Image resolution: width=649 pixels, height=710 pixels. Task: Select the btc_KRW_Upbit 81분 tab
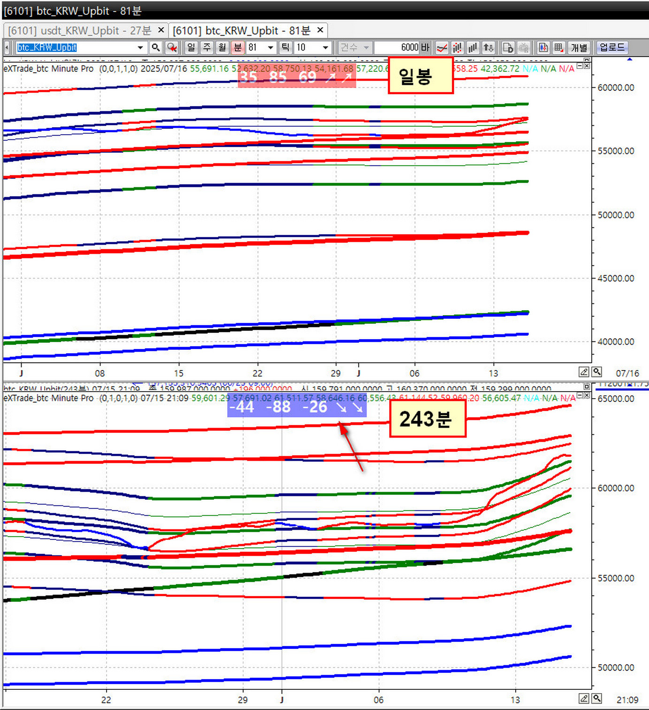pos(244,30)
